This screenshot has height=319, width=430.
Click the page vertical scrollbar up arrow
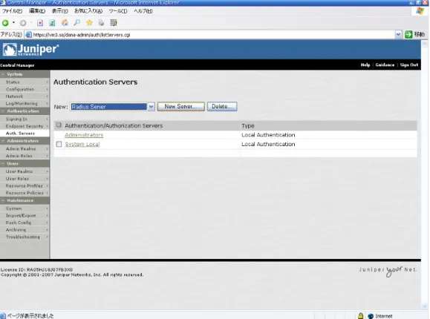tap(425, 43)
